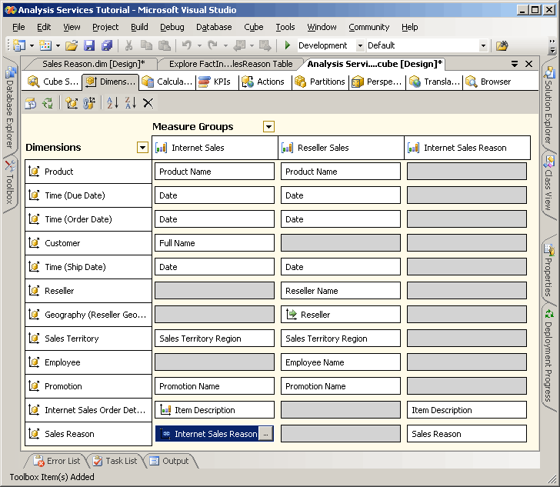The image size is (560, 487).
Task: Open the Community menu
Action: coord(369,27)
